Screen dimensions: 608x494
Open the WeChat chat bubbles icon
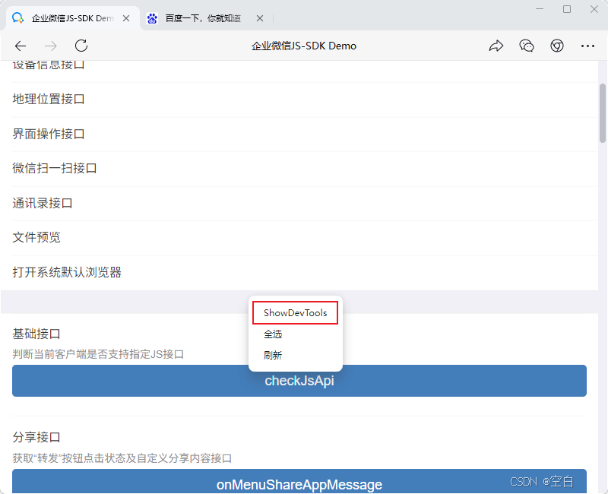point(526,46)
